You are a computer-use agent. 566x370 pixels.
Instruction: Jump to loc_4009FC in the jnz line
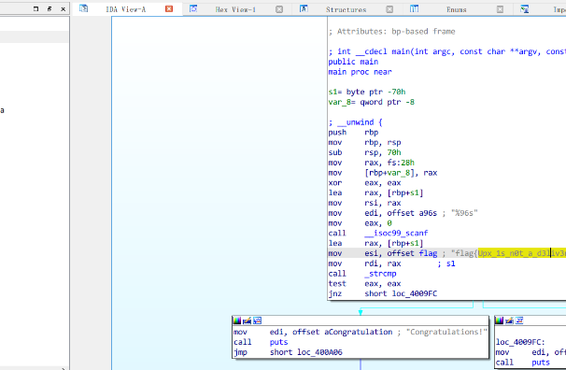point(415,293)
